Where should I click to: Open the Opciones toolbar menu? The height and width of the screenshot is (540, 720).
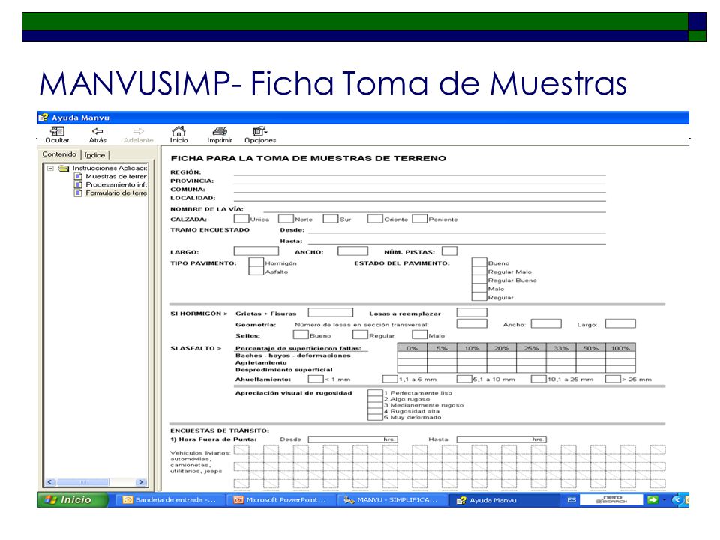point(260,132)
